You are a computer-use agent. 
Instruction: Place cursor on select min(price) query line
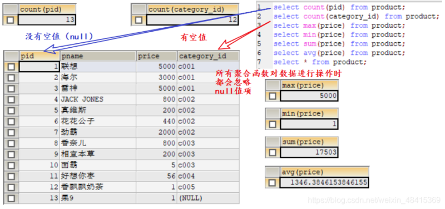(x=339, y=35)
